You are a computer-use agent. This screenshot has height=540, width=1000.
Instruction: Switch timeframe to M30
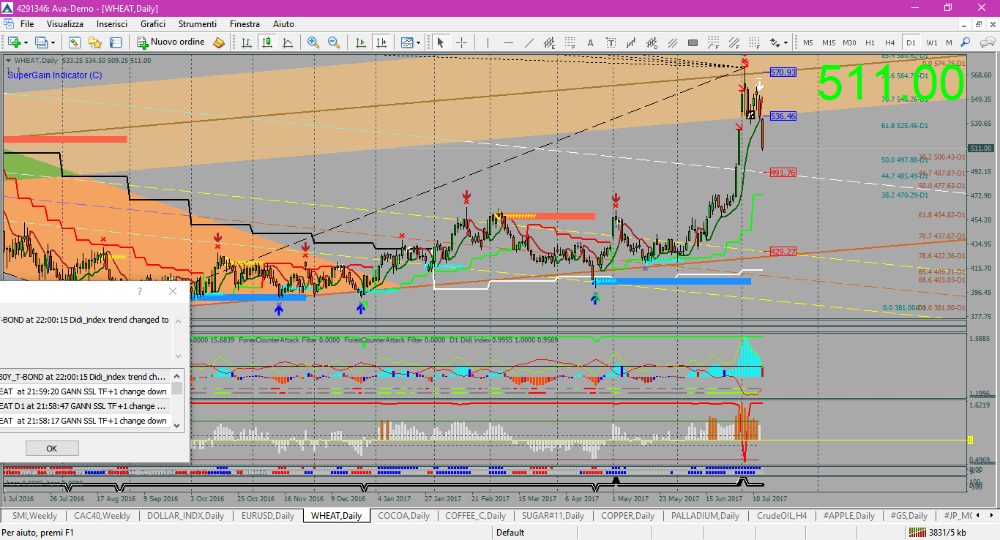click(849, 42)
